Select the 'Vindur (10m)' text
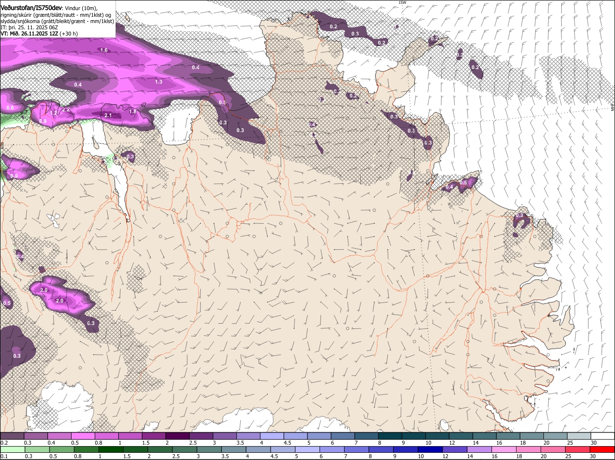The height and width of the screenshot is (460, 615). coord(81,9)
